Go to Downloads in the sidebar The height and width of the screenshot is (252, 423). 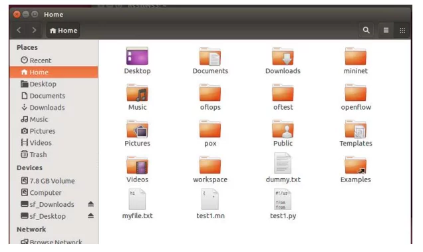pos(54,108)
